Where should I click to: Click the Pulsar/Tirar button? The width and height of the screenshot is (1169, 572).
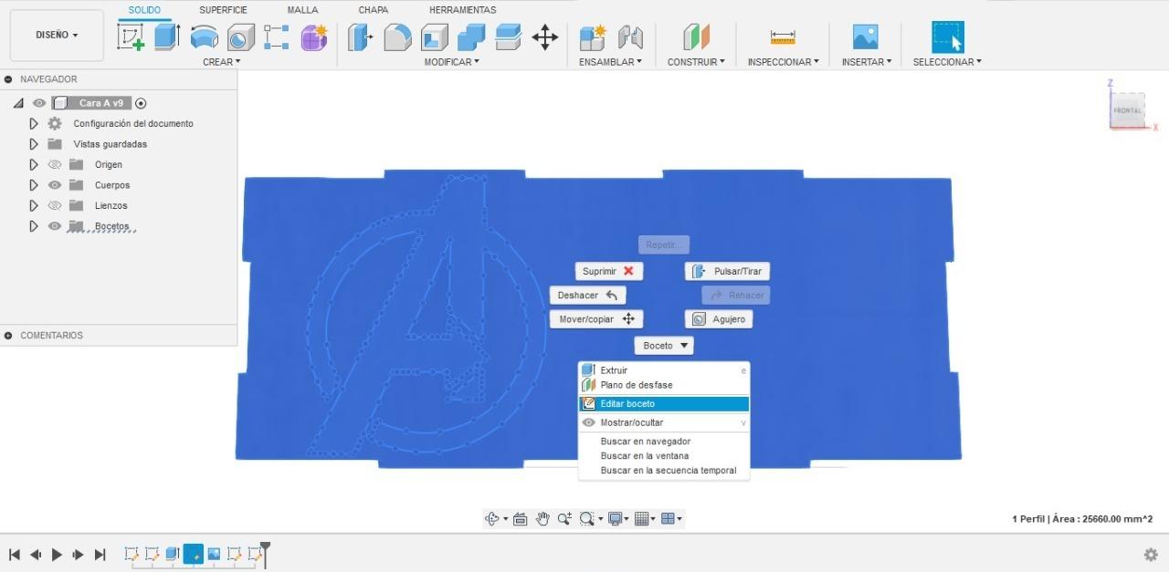(728, 271)
